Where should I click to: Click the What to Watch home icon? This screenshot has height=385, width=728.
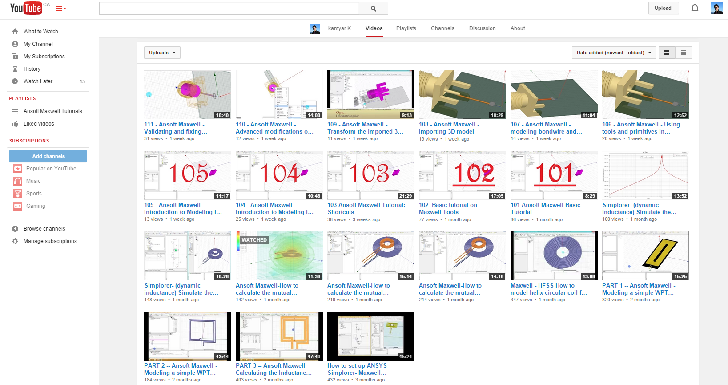coord(15,32)
